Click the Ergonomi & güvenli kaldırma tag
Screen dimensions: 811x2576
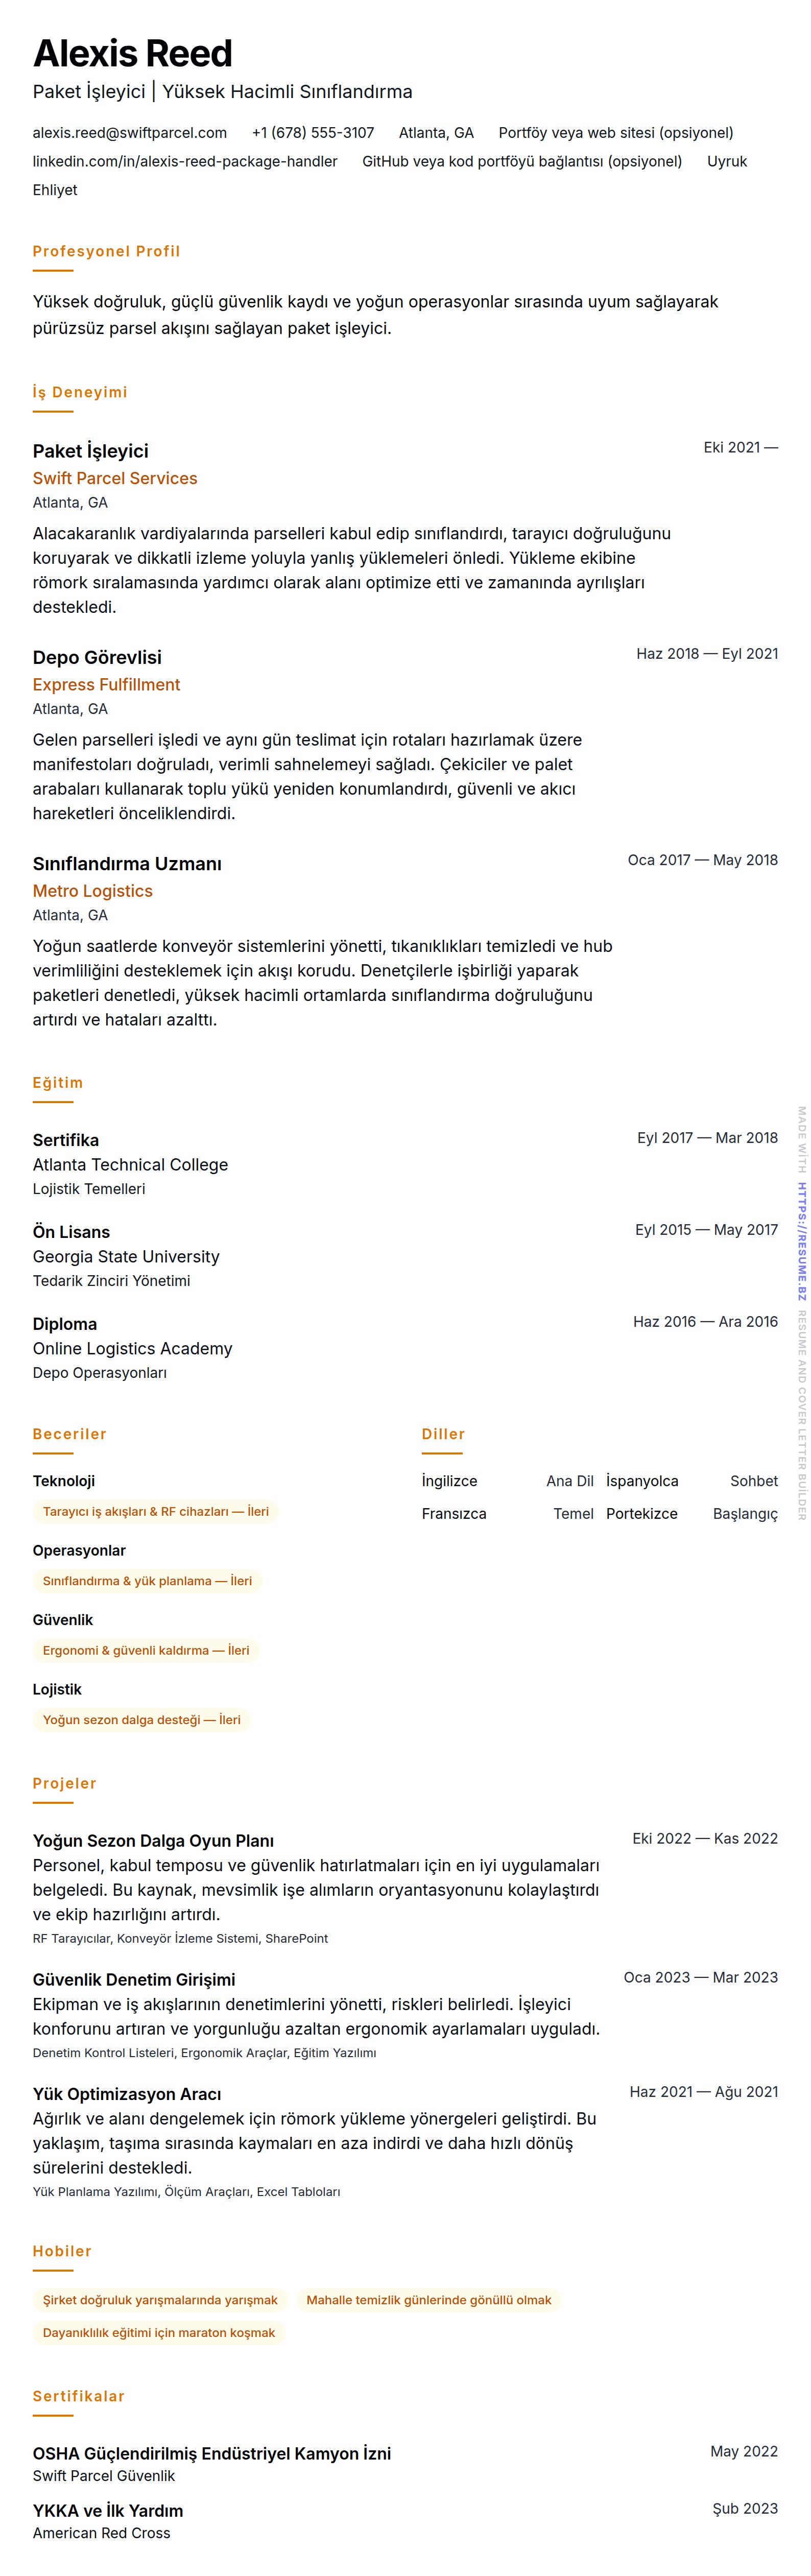pyautogui.click(x=146, y=1650)
